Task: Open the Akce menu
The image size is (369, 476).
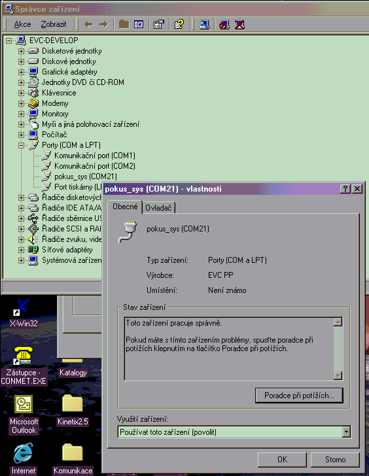Action: 22,24
